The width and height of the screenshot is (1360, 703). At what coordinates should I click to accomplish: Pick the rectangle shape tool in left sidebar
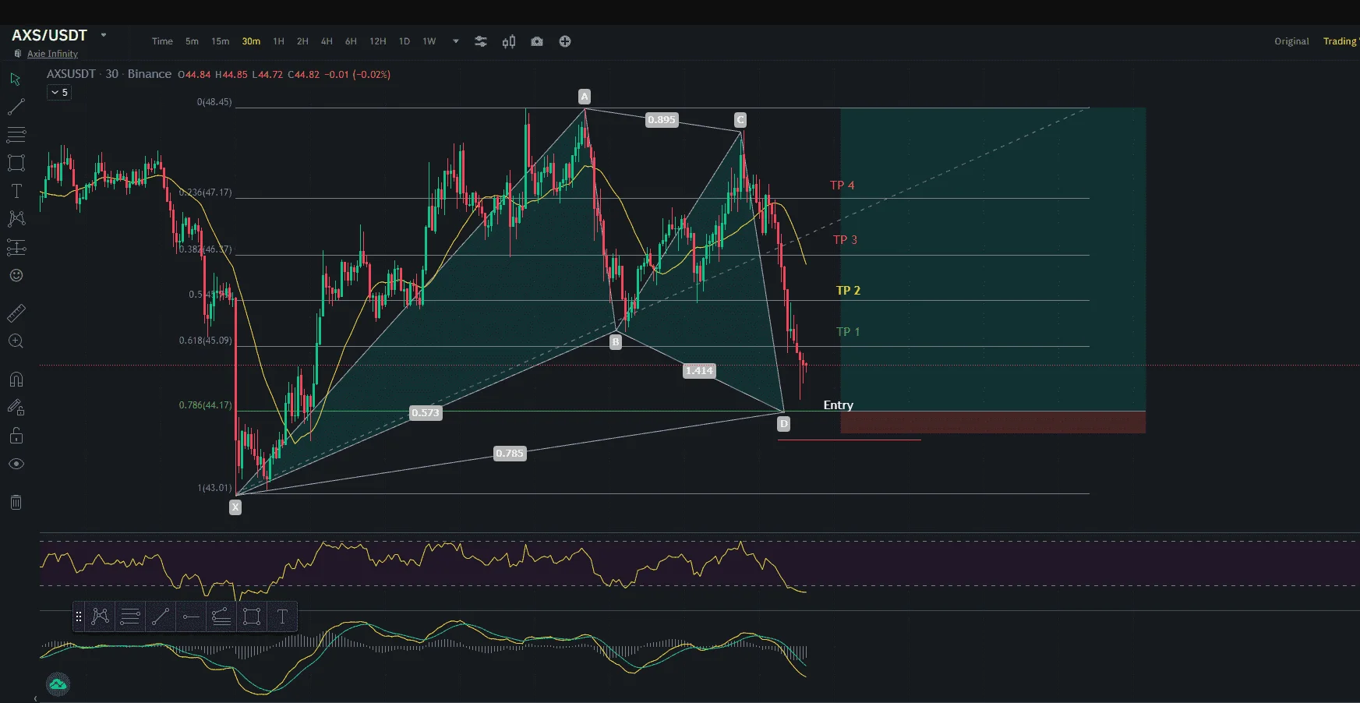coord(16,163)
